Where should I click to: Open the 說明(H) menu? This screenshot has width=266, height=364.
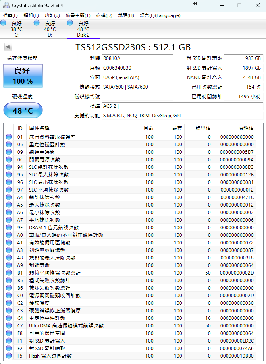pos(126,15)
